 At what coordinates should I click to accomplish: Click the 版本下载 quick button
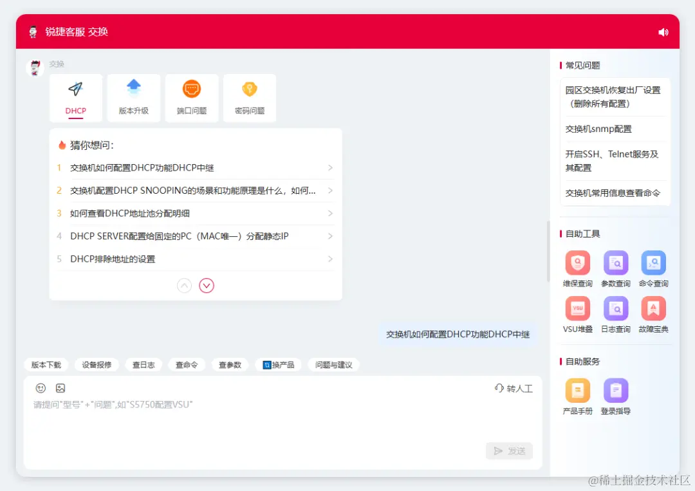(x=46, y=365)
